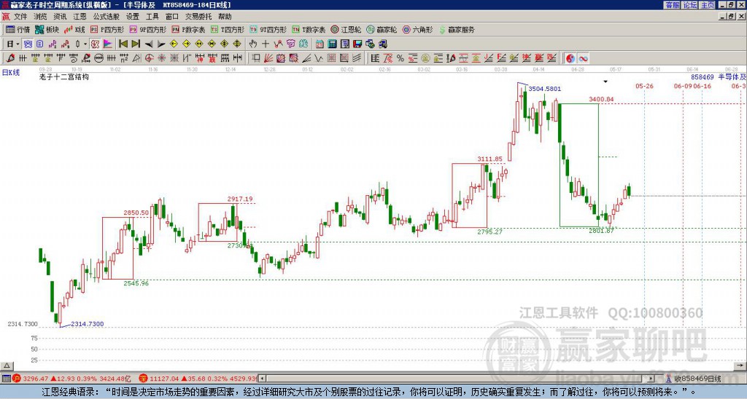This screenshot has height=399, width=747.
Task: Open the T四方形 time square tool
Action: 228,29
